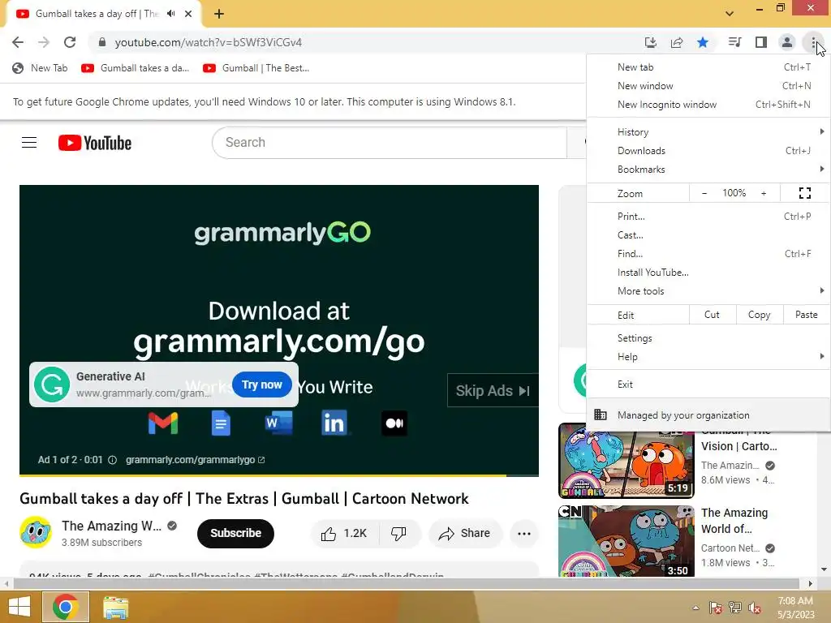The width and height of the screenshot is (831, 623).
Task: Click Cast... in the menu
Action: coord(709,235)
